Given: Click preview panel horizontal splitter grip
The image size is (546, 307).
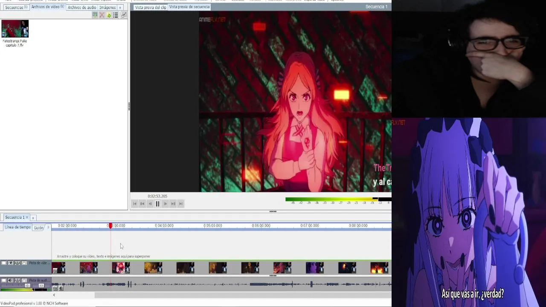Looking at the screenshot, I should pos(273,211).
